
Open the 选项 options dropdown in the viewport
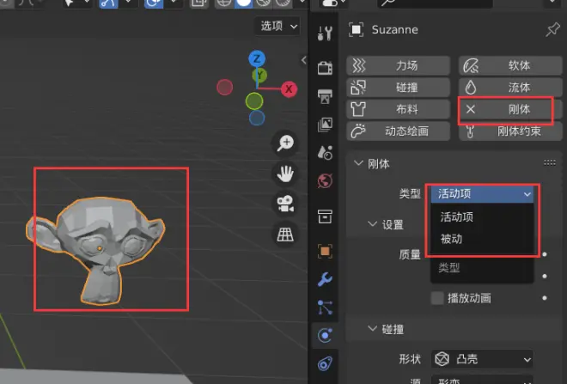(278, 26)
